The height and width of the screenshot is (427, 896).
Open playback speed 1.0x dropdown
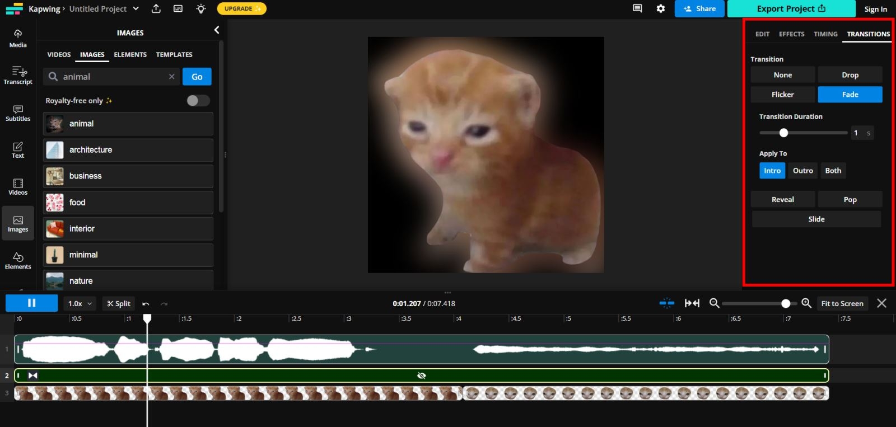(x=80, y=304)
